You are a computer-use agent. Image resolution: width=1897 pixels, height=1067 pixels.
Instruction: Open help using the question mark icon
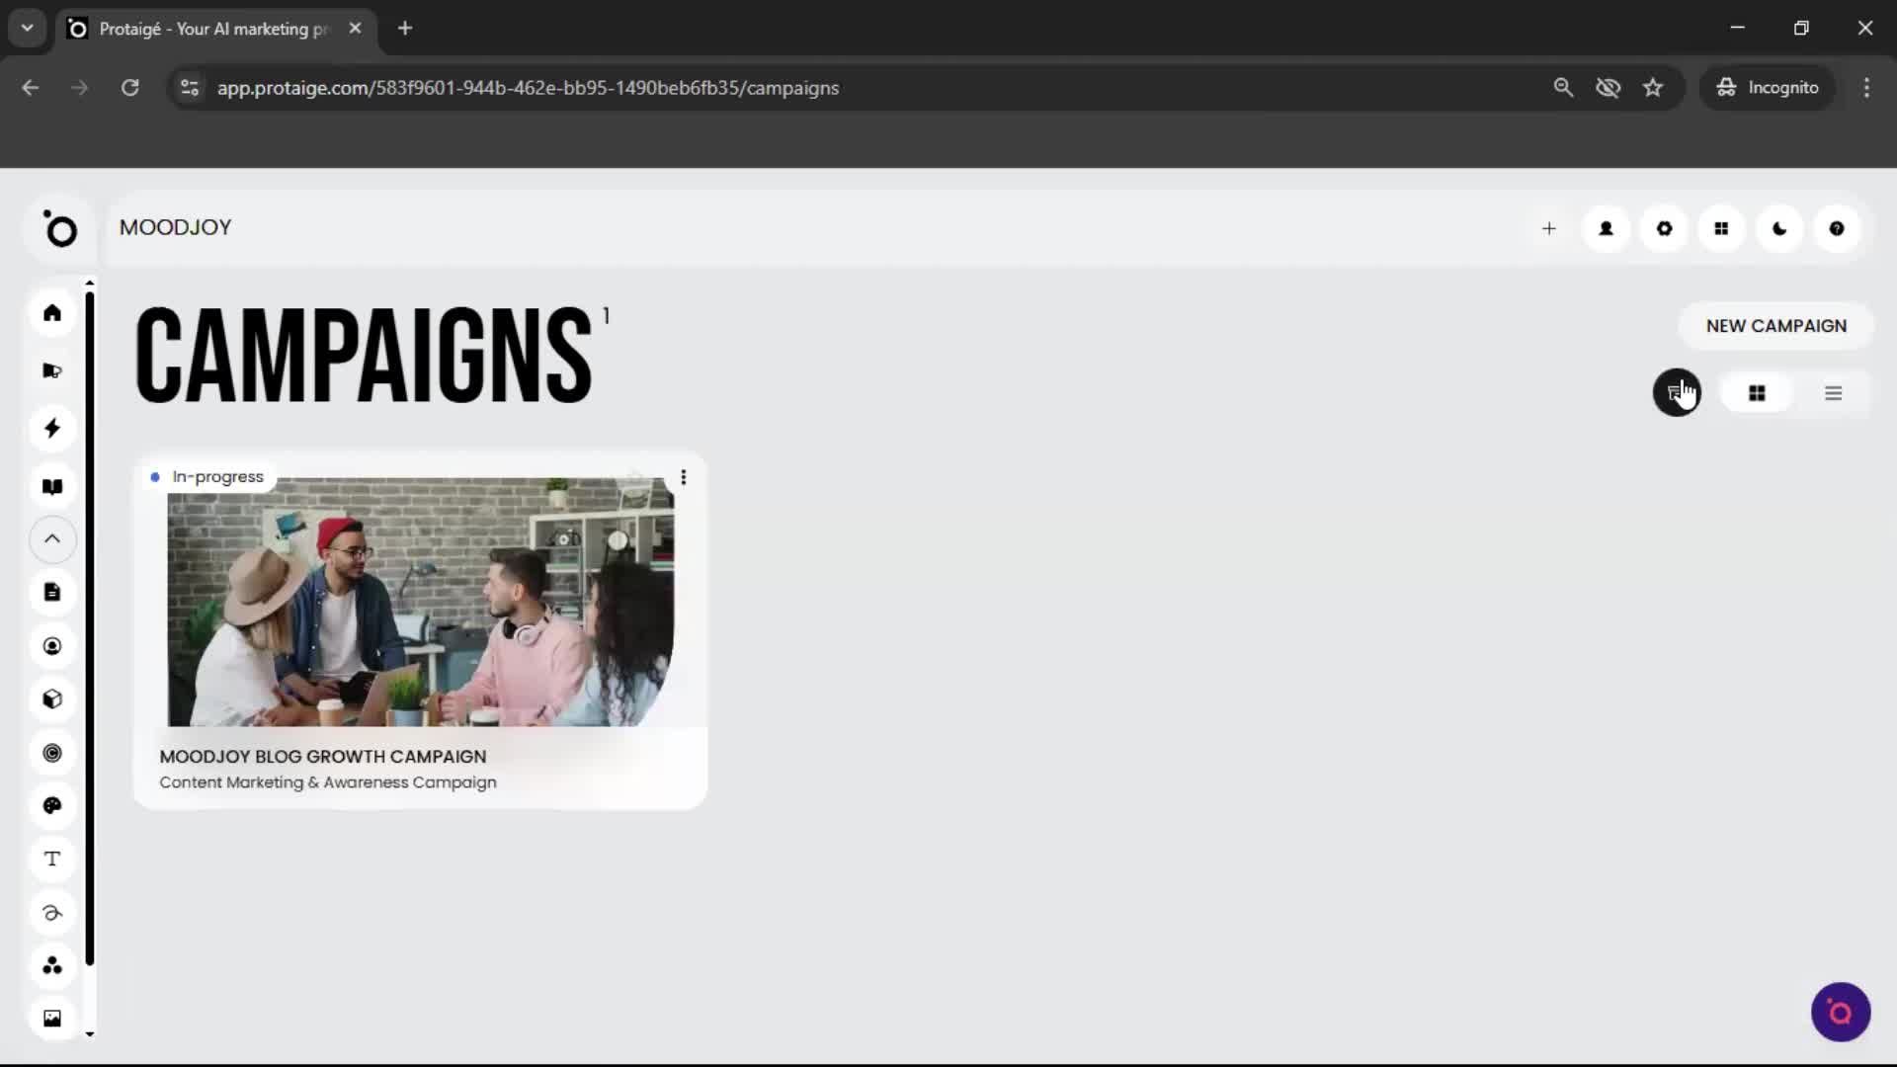pos(1837,228)
